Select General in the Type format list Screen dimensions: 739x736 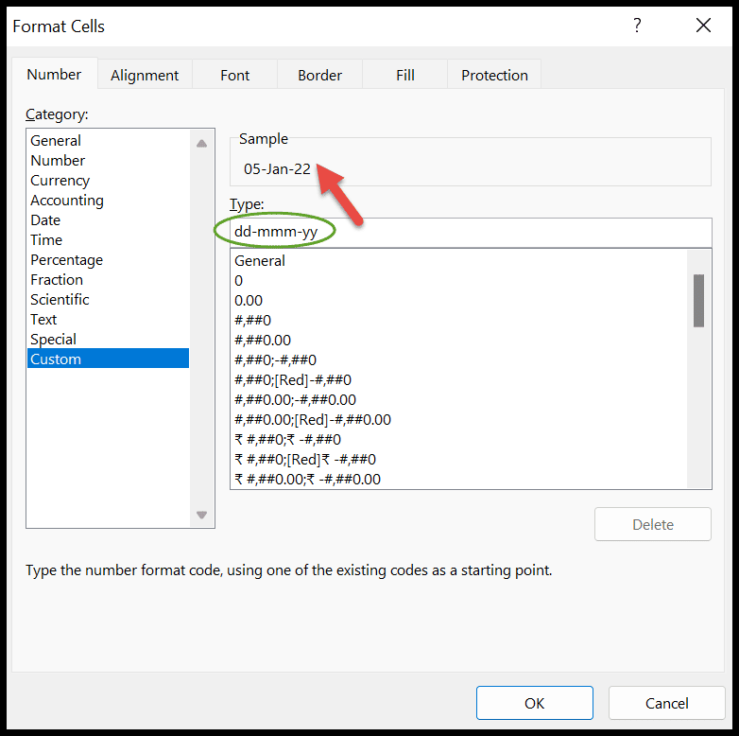tap(458, 261)
